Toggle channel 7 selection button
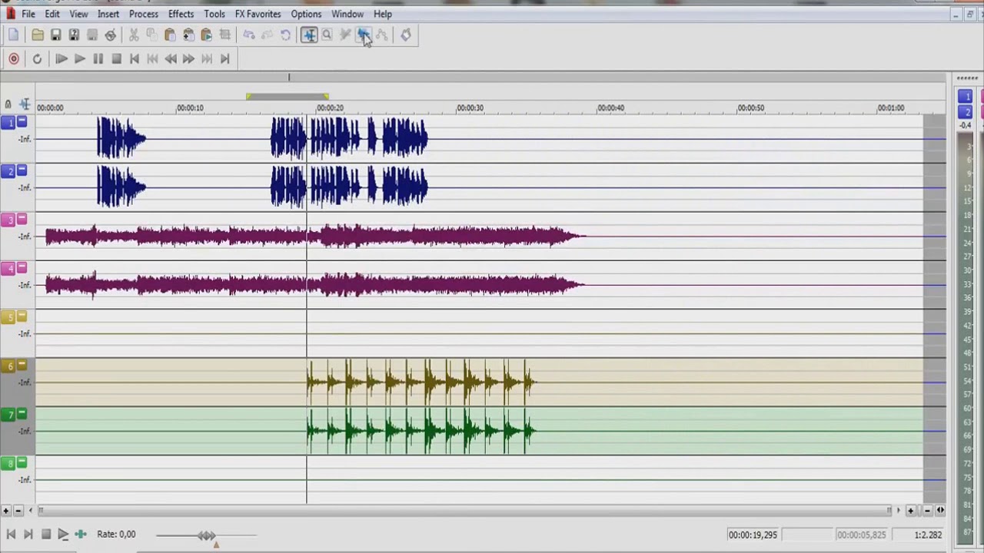This screenshot has height=553, width=984. coord(8,415)
